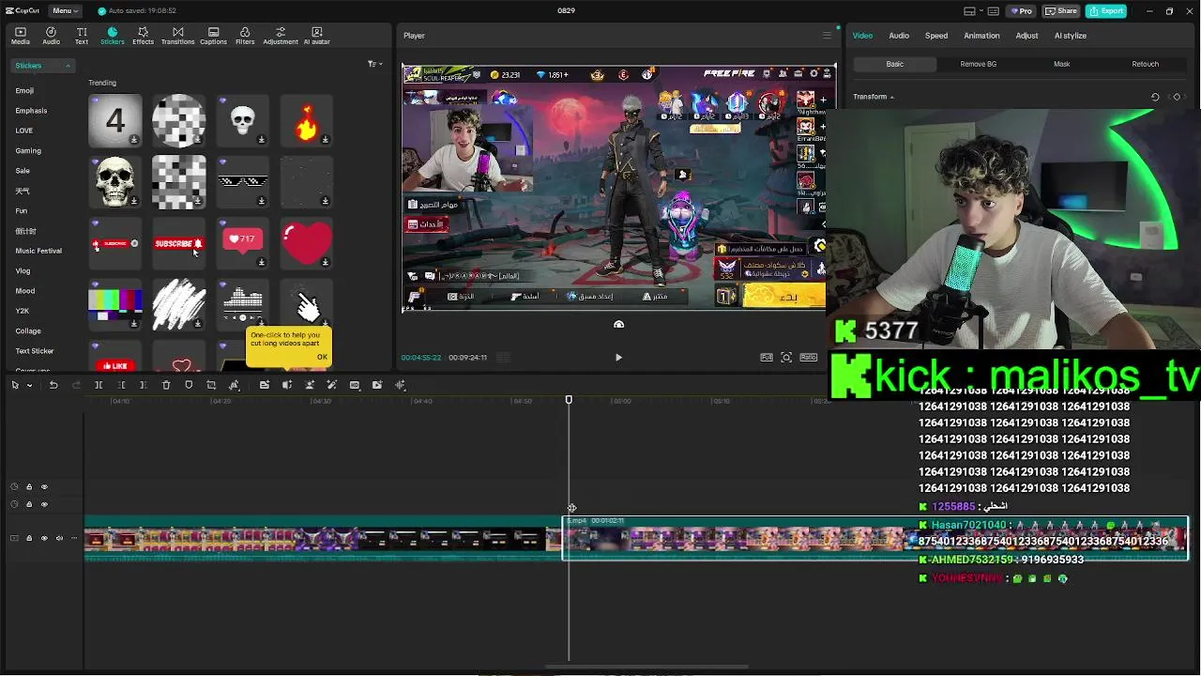This screenshot has width=1201, height=676.
Task: Open the AI avatar panel
Action: [x=316, y=36]
